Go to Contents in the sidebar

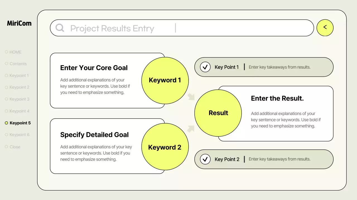click(18, 64)
